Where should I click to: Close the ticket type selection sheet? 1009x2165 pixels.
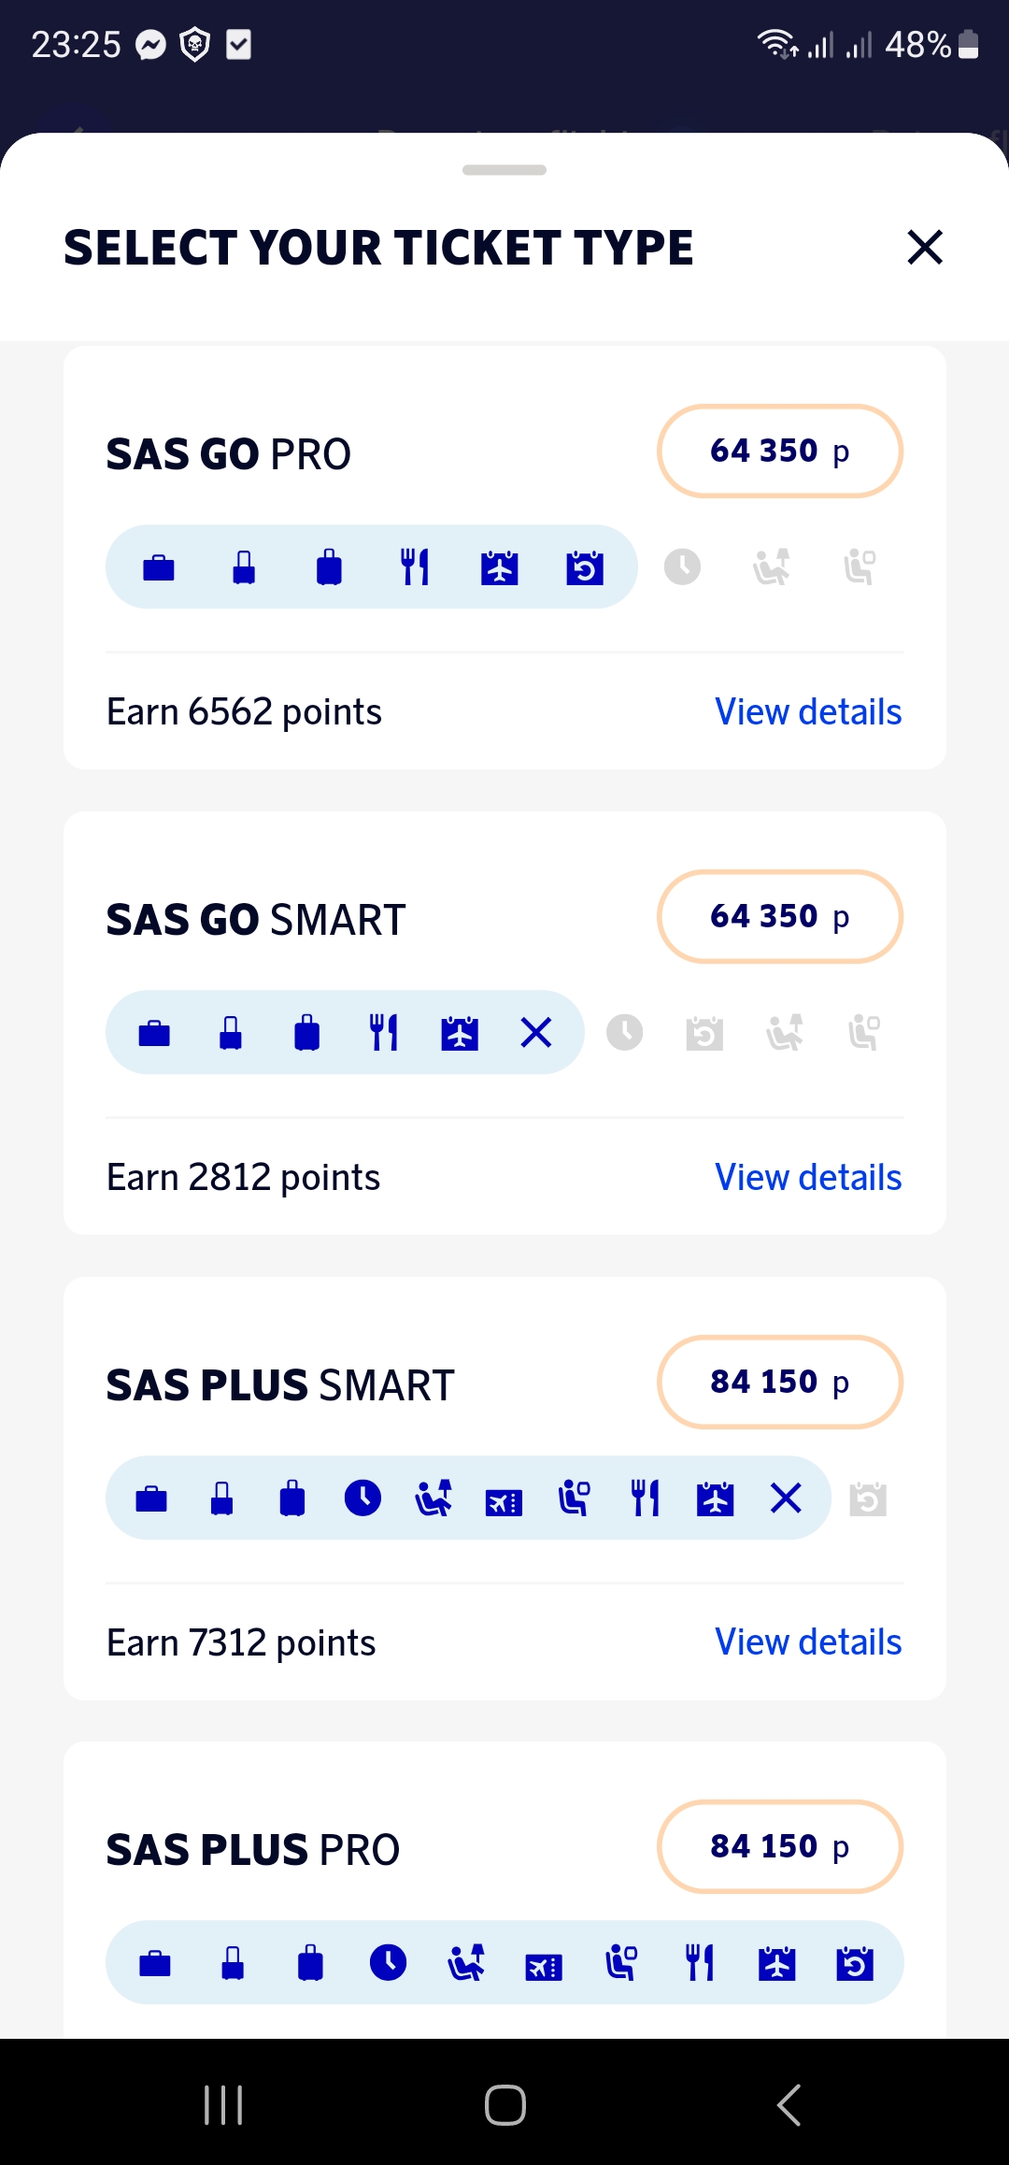[x=925, y=248]
